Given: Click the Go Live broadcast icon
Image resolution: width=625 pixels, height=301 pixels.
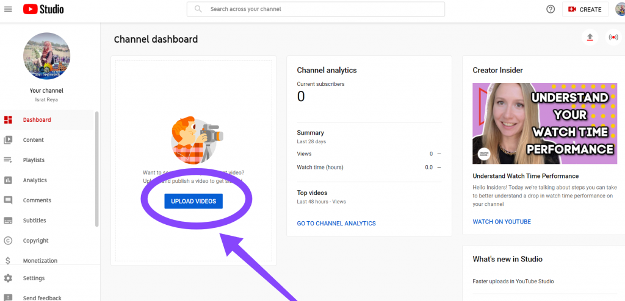Looking at the screenshot, I should (613, 37).
